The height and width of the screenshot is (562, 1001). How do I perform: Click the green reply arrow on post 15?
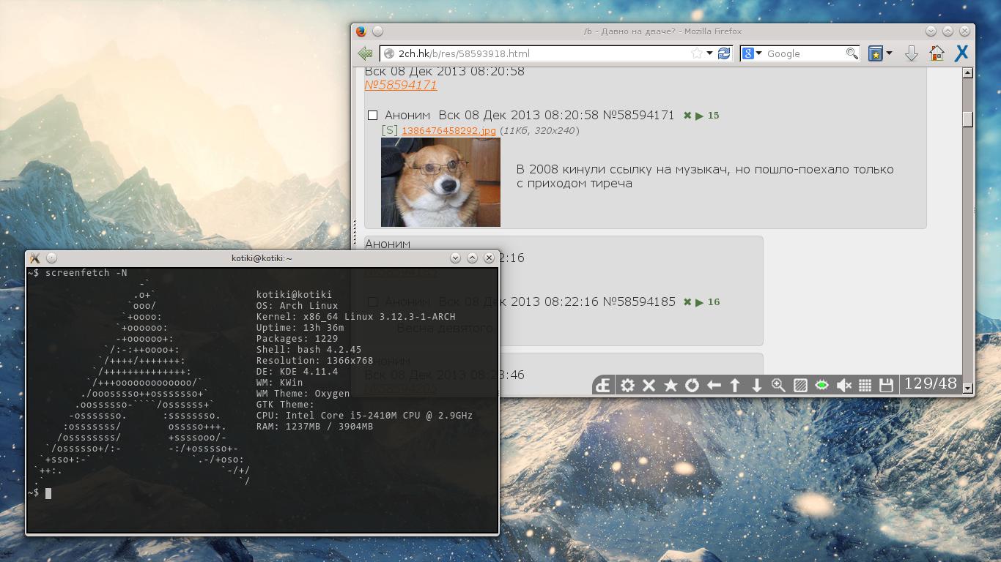point(700,116)
